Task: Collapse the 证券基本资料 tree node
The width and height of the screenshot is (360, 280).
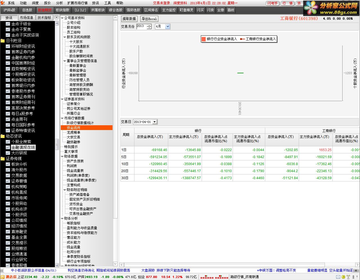Action: 62,99
